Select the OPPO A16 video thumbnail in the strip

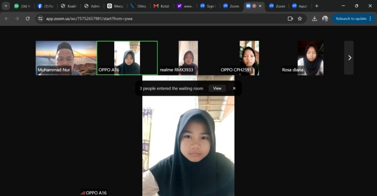tap(127, 58)
